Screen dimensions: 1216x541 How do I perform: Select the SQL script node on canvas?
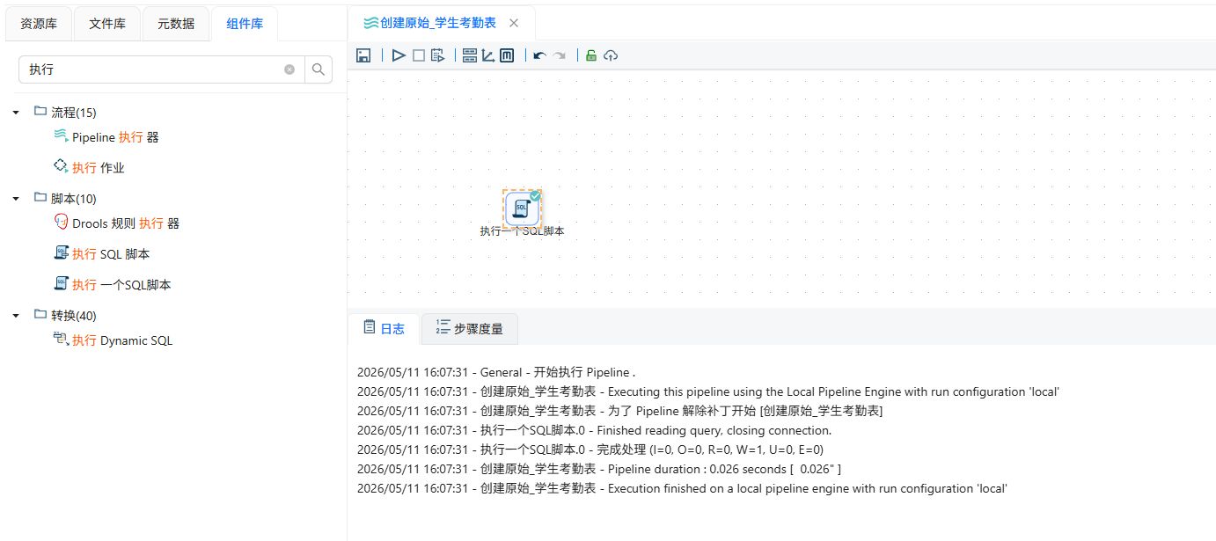pyautogui.click(x=522, y=208)
